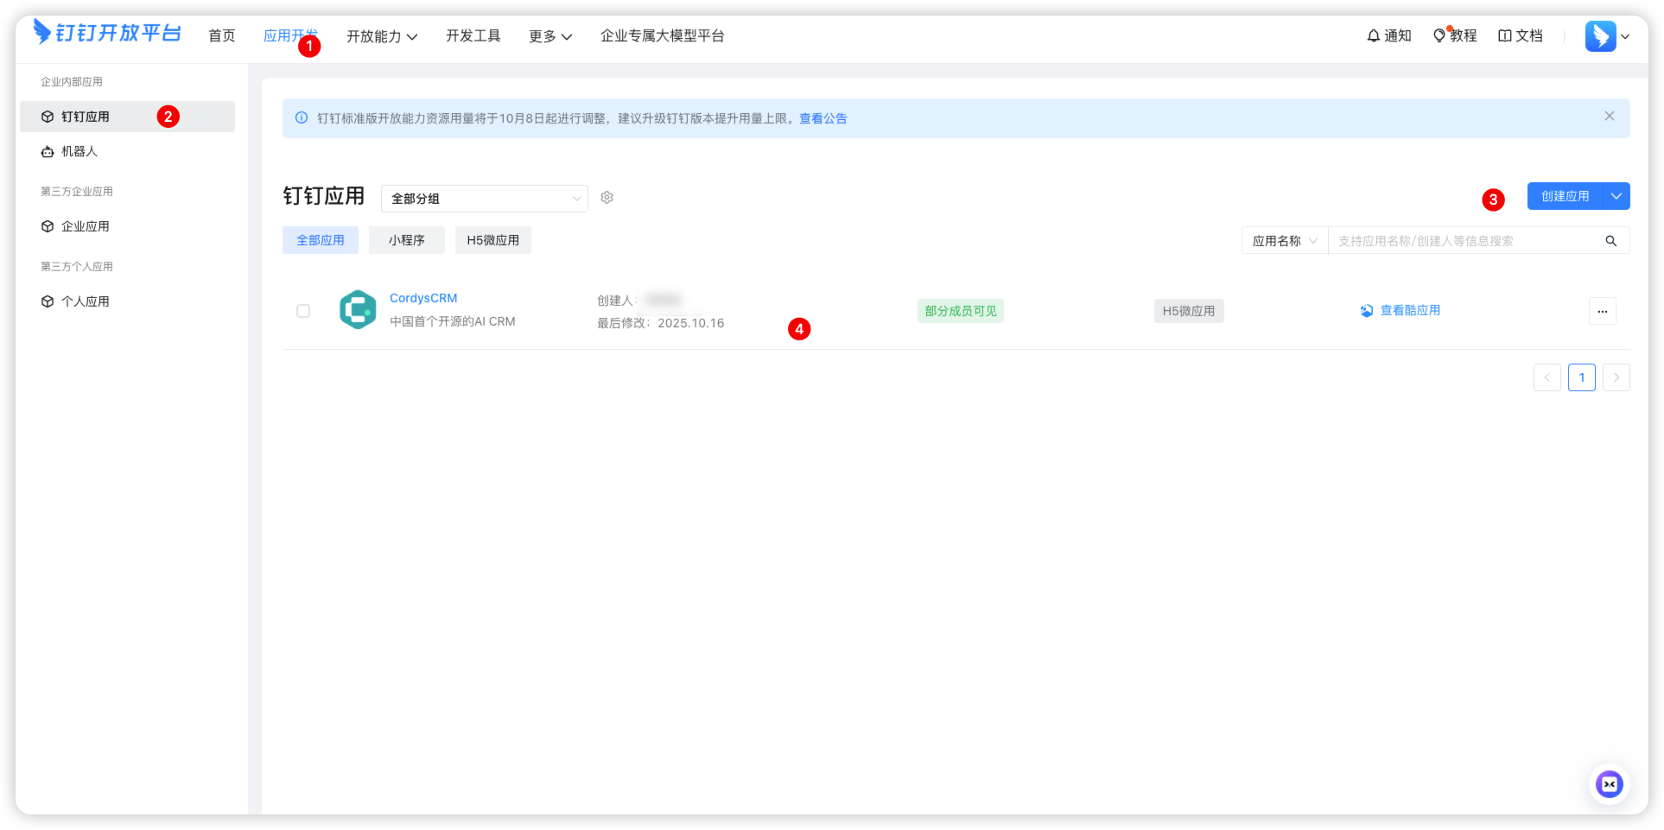Image resolution: width=1664 pixels, height=830 pixels.
Task: Click the search magnifier icon
Action: pos(1610,241)
